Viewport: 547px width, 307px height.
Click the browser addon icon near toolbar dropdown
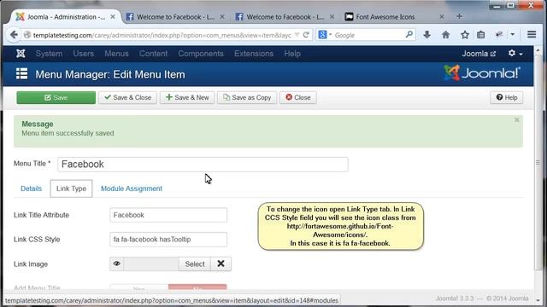499,34
